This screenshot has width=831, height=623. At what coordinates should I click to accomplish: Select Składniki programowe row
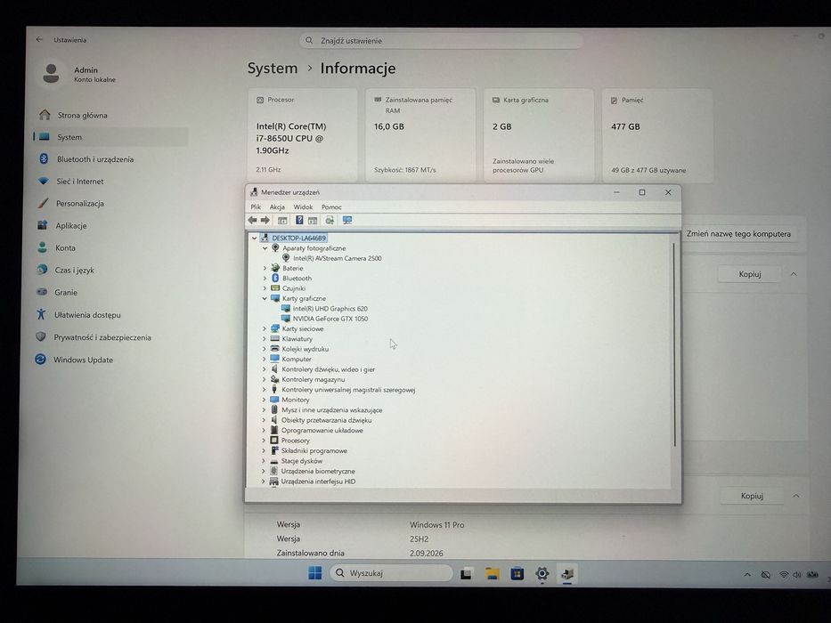coord(314,451)
